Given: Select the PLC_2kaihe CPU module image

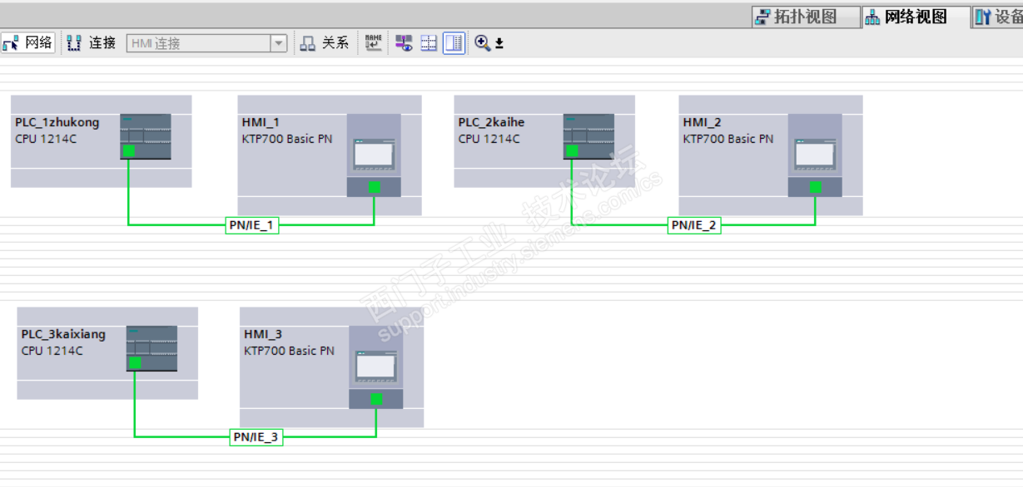Looking at the screenshot, I should click(588, 136).
